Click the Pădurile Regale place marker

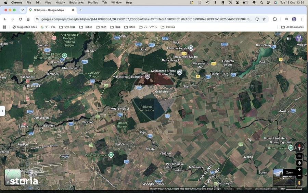point(191,48)
